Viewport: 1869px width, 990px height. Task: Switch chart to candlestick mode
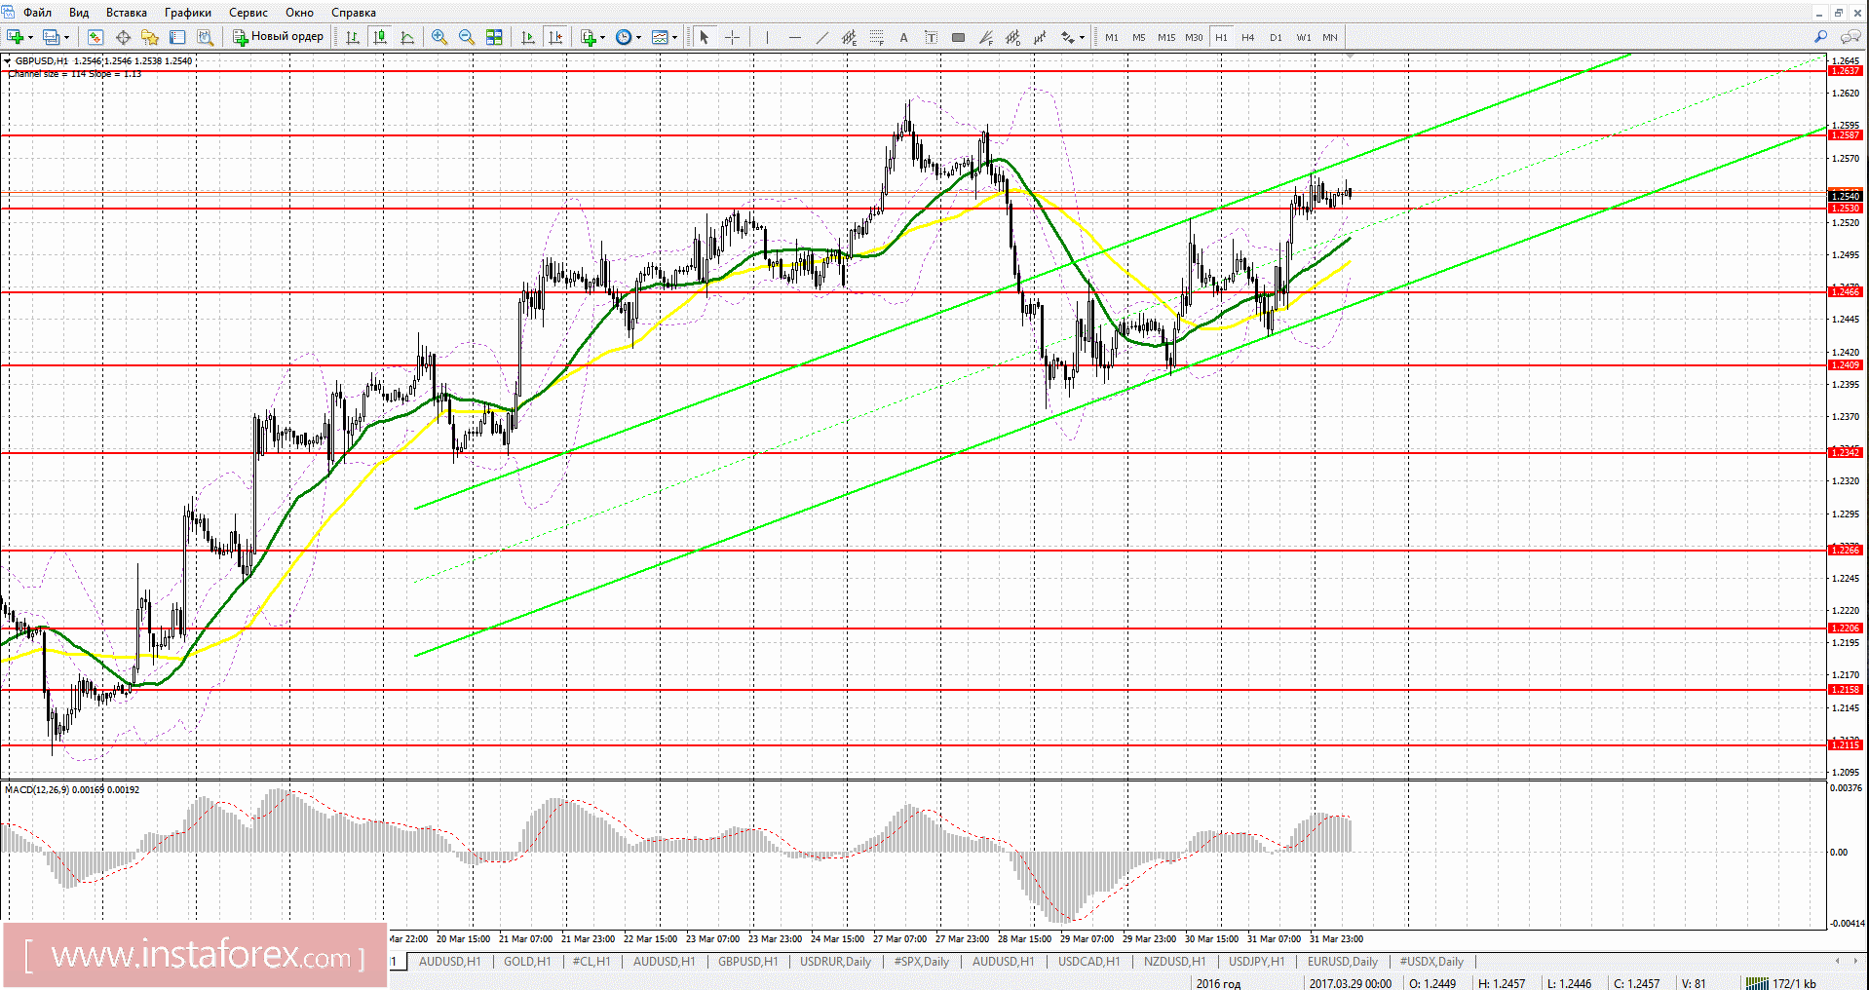pyautogui.click(x=380, y=37)
